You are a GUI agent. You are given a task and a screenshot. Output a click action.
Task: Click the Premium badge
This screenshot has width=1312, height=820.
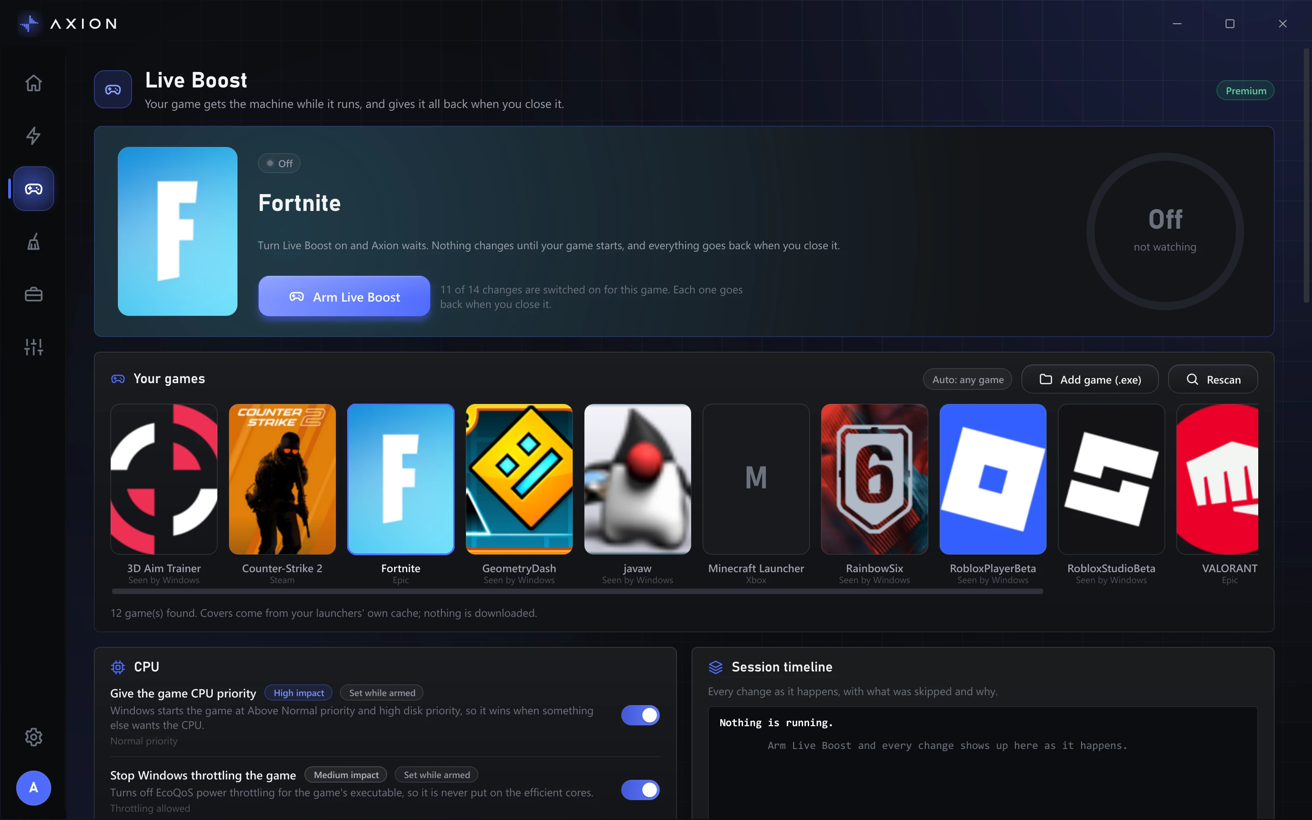point(1245,91)
